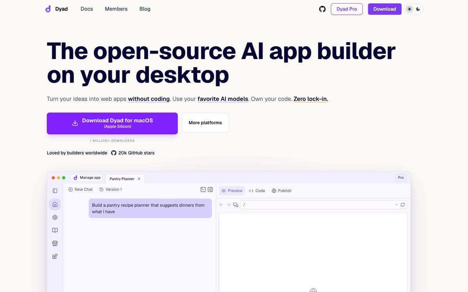Open the Blog link in navbar
The image size is (468, 292).
pyautogui.click(x=145, y=9)
